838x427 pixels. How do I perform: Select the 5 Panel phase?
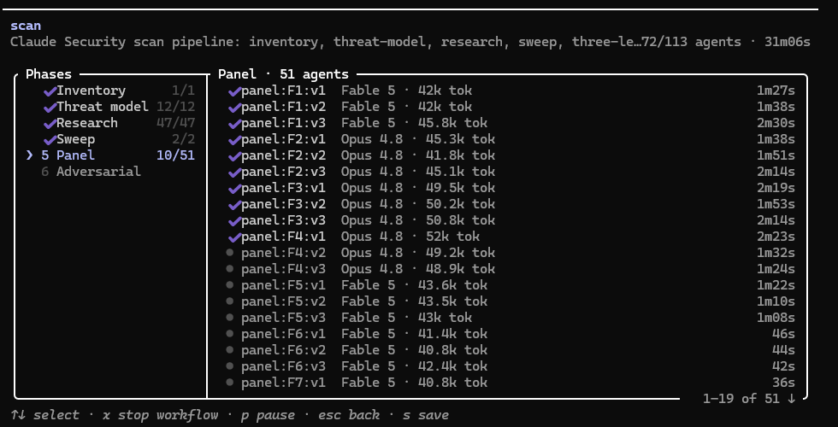[x=110, y=155]
